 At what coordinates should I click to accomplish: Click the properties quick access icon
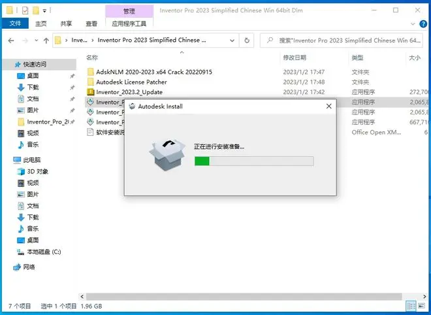[25, 10]
